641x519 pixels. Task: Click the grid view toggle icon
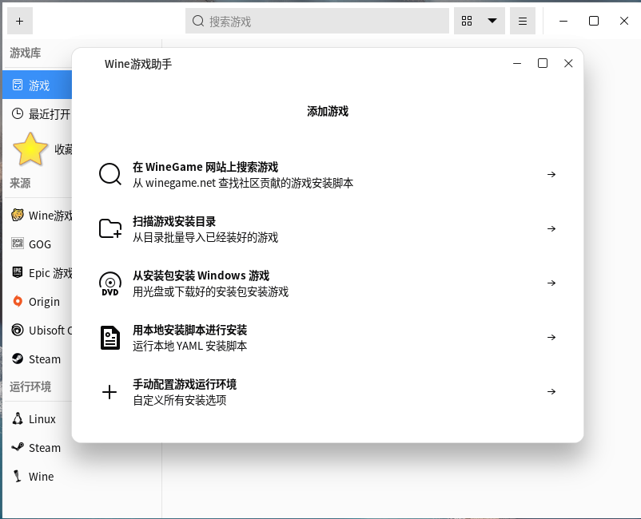click(468, 21)
